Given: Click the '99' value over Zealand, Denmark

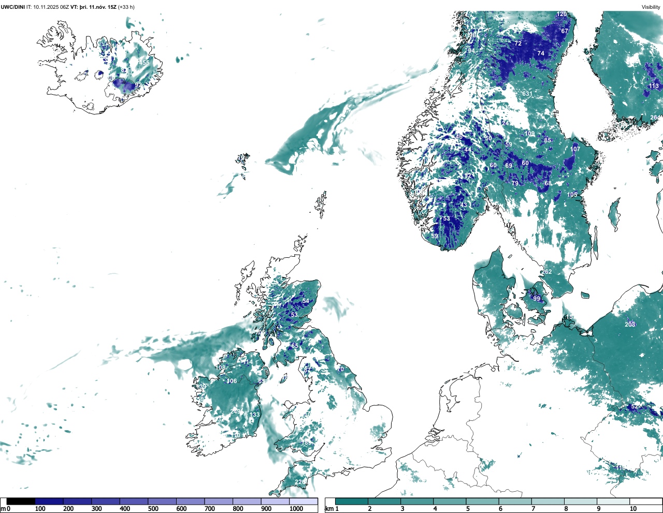Looking at the screenshot, I should coord(537,299).
